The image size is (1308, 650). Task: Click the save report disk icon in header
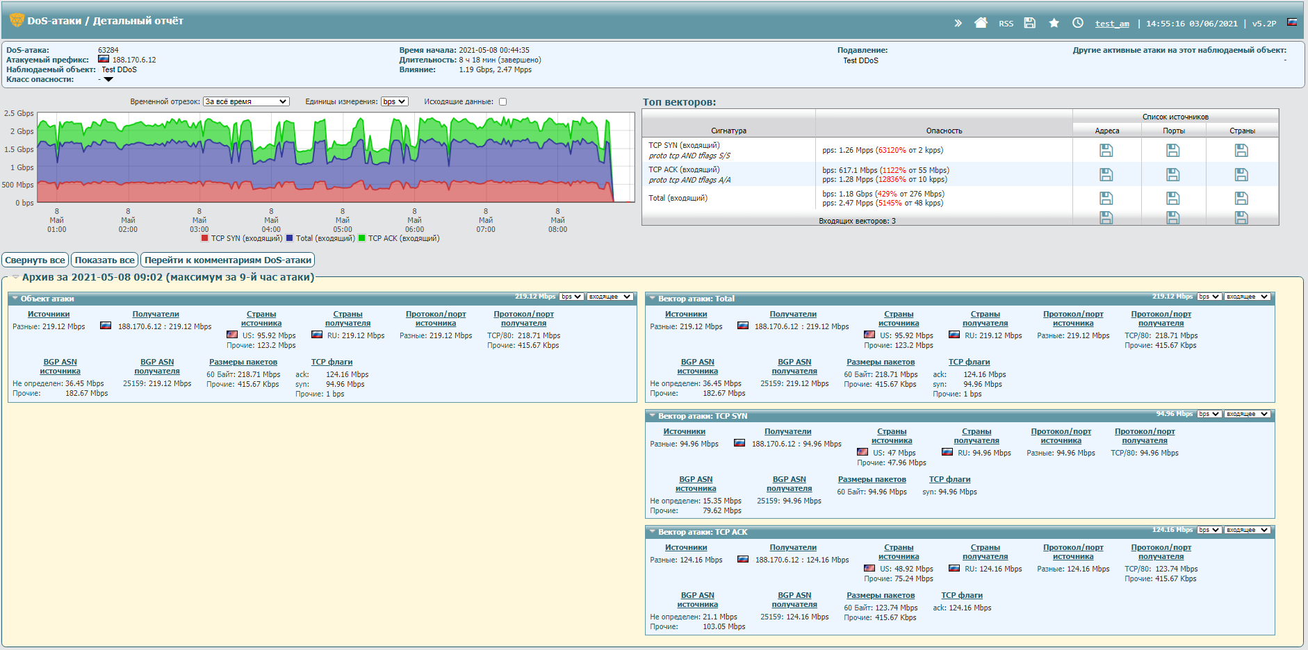coord(1030,23)
